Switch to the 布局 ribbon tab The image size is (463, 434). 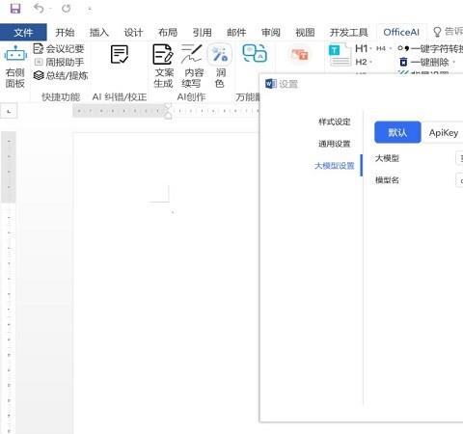point(168,32)
